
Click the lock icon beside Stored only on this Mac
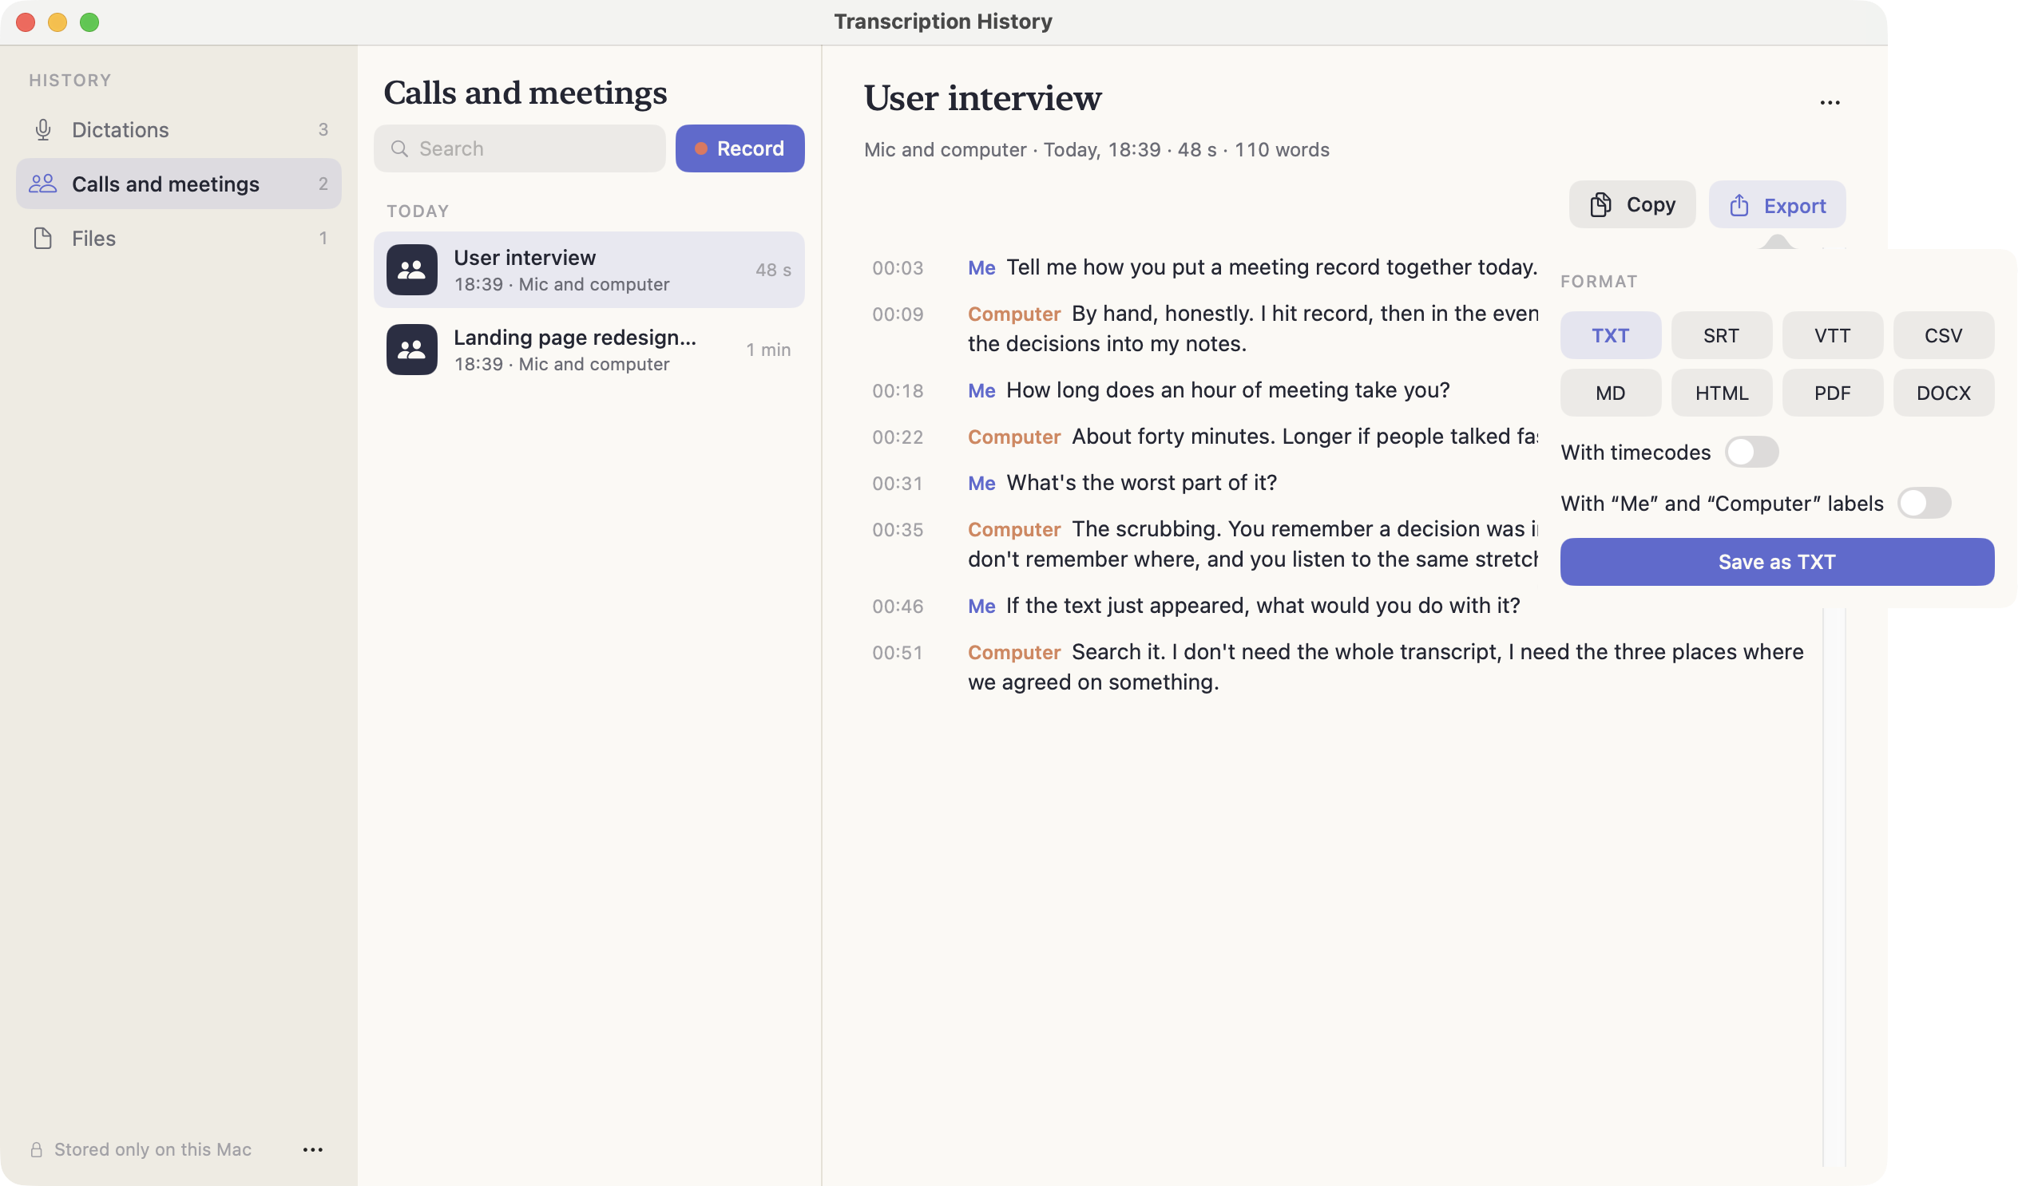tap(37, 1148)
